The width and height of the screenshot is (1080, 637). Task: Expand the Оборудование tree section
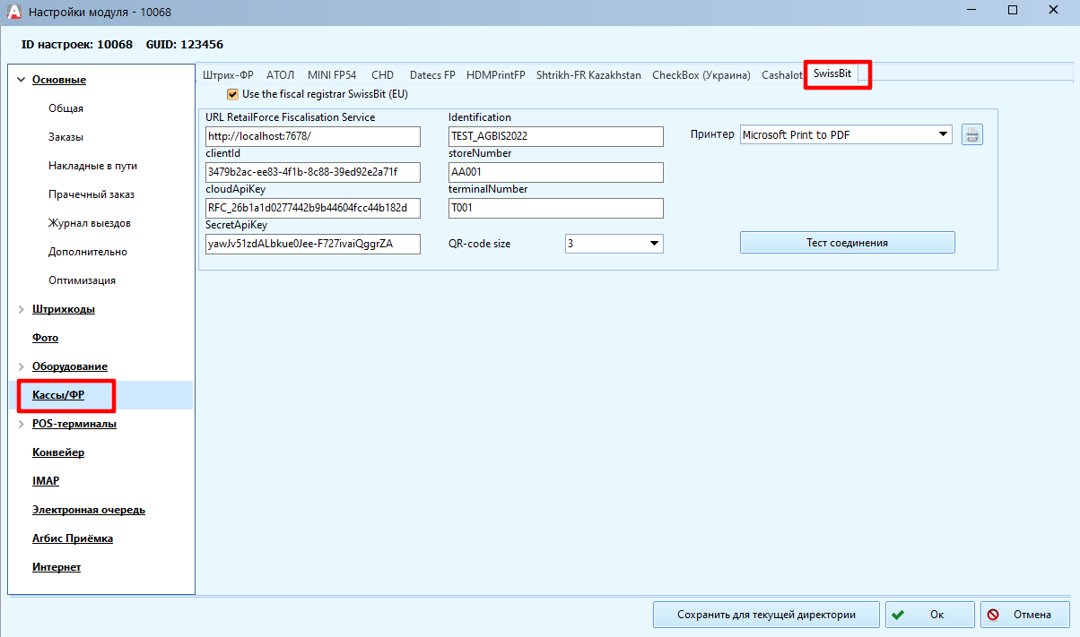click(x=21, y=366)
